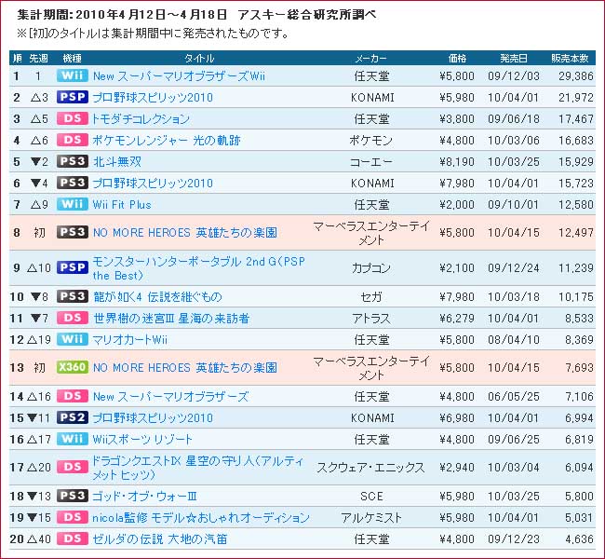This screenshot has width=605, height=559.
Task: Click the DS badge beside 世界樹の迷宮III
Action: (73, 318)
